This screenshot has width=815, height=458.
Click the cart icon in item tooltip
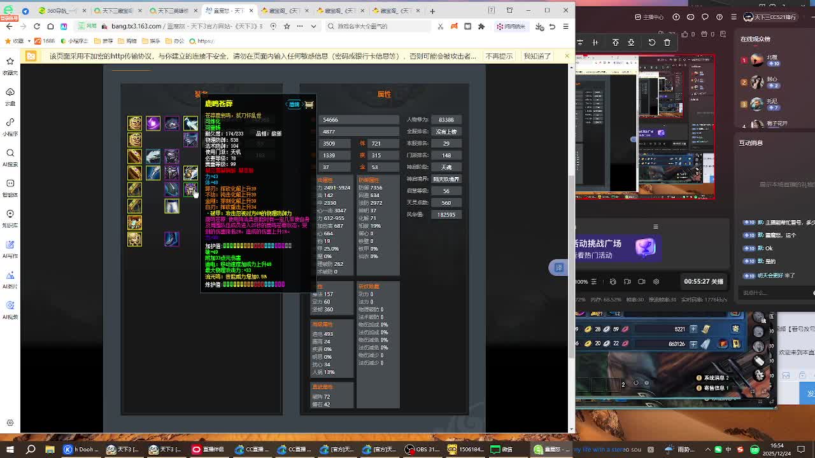(309, 104)
